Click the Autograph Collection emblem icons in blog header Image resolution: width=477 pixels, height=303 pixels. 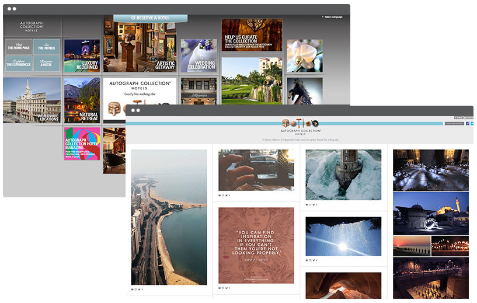point(300,123)
